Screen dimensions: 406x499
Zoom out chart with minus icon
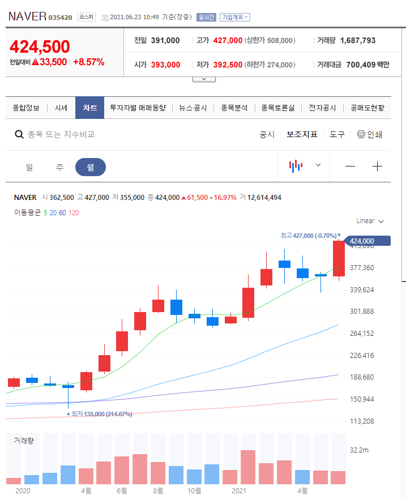pyautogui.click(x=350, y=166)
